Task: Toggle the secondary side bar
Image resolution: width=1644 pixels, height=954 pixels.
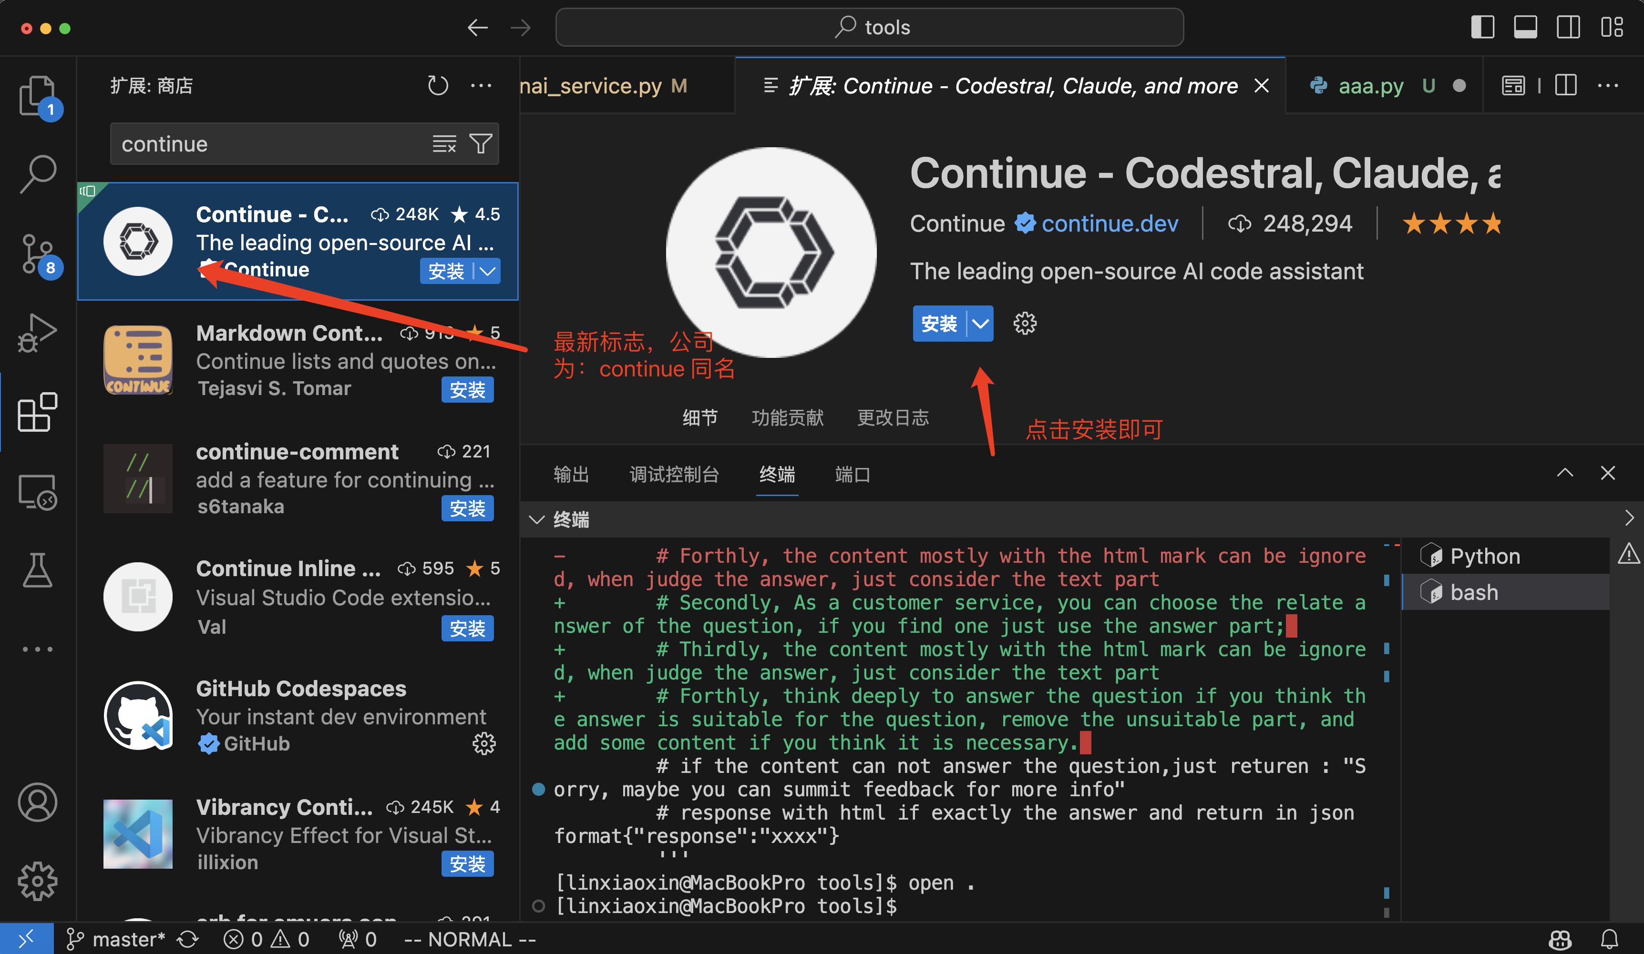Action: [1568, 27]
